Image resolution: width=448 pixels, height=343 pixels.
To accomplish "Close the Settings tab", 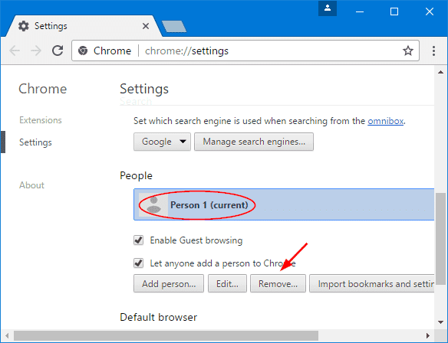I will 146,26.
